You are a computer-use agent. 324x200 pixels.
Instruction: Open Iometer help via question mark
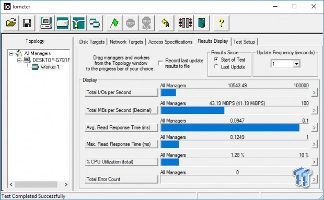pos(221,23)
